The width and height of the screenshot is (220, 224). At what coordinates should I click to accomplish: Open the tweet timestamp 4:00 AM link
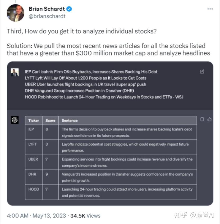(x=17, y=216)
